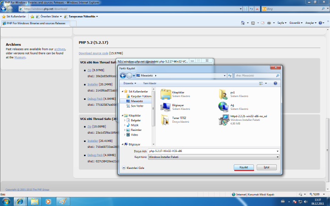Select Masaüstü in navigation tree

pyautogui.click(x=136, y=101)
